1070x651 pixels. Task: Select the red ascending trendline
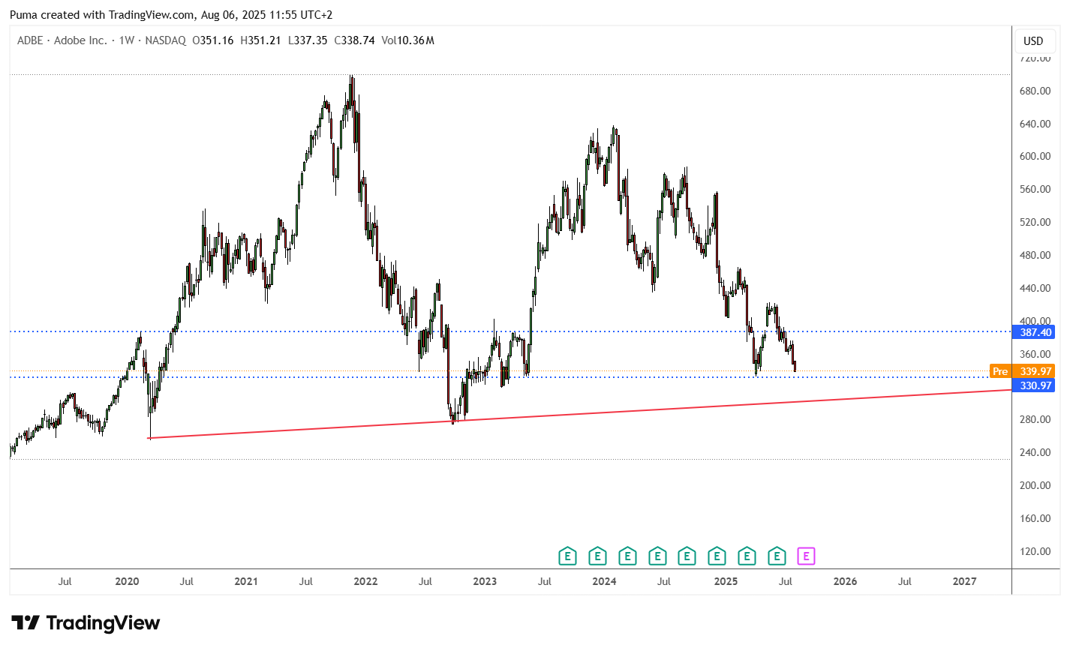coord(579,414)
